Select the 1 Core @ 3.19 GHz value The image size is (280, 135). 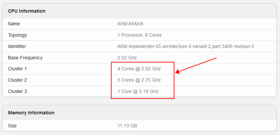pos(138,91)
